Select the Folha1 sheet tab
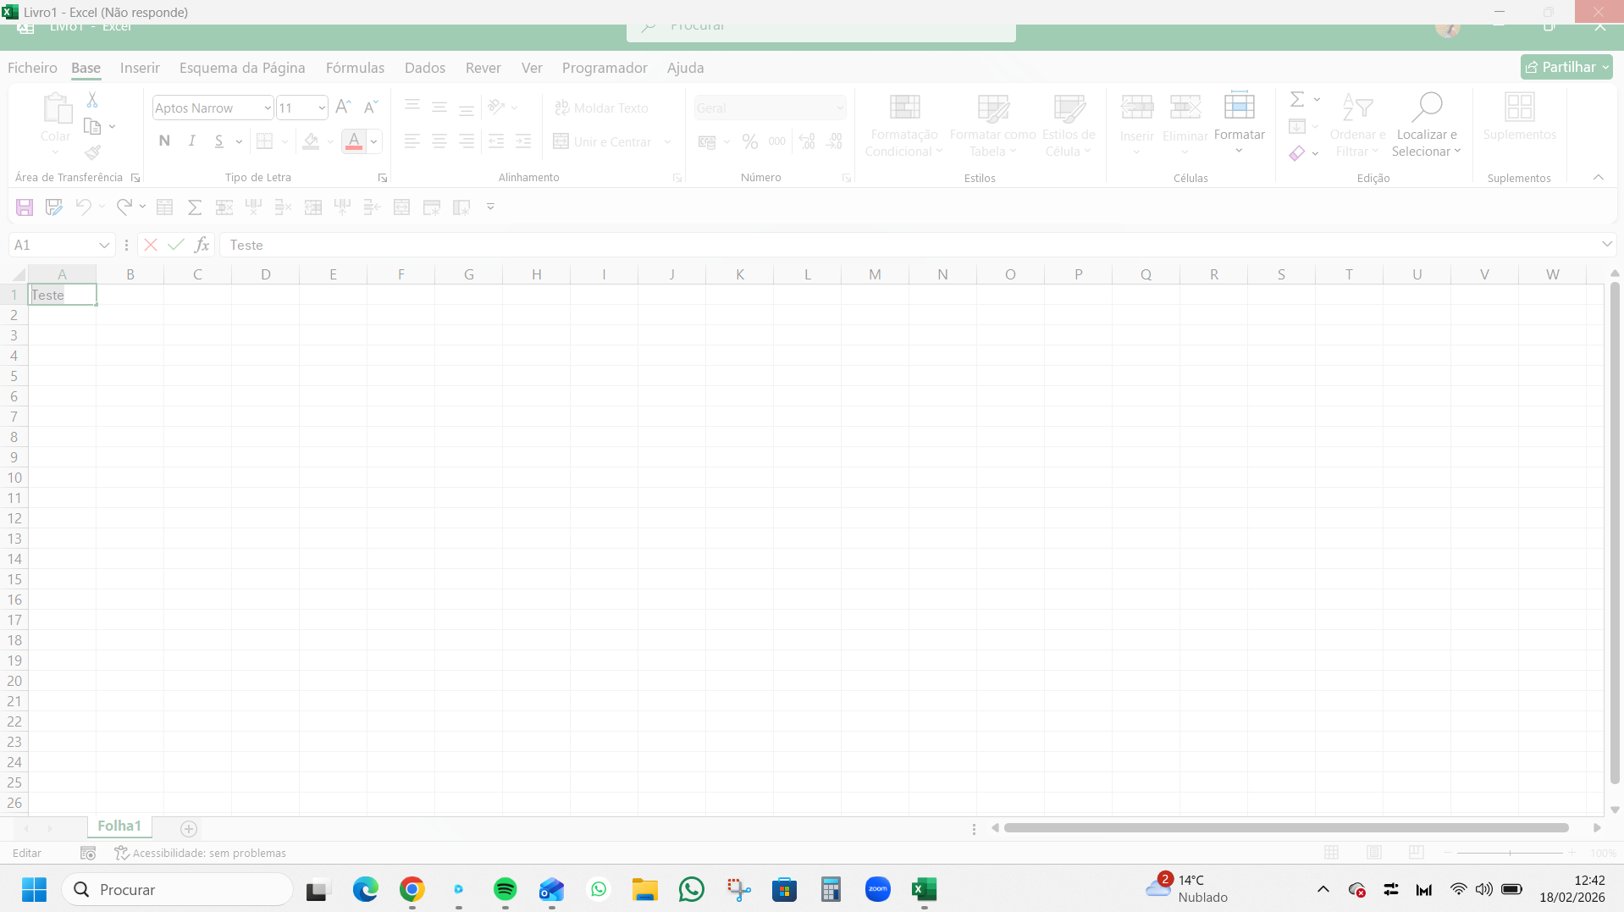Image resolution: width=1624 pixels, height=912 pixels. coord(119,826)
